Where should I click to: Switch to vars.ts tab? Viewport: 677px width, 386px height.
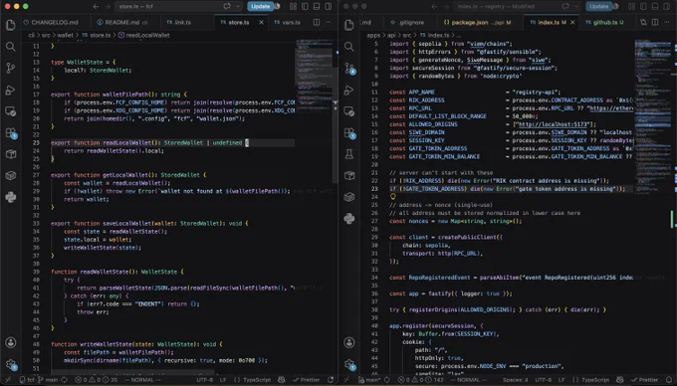click(x=287, y=22)
